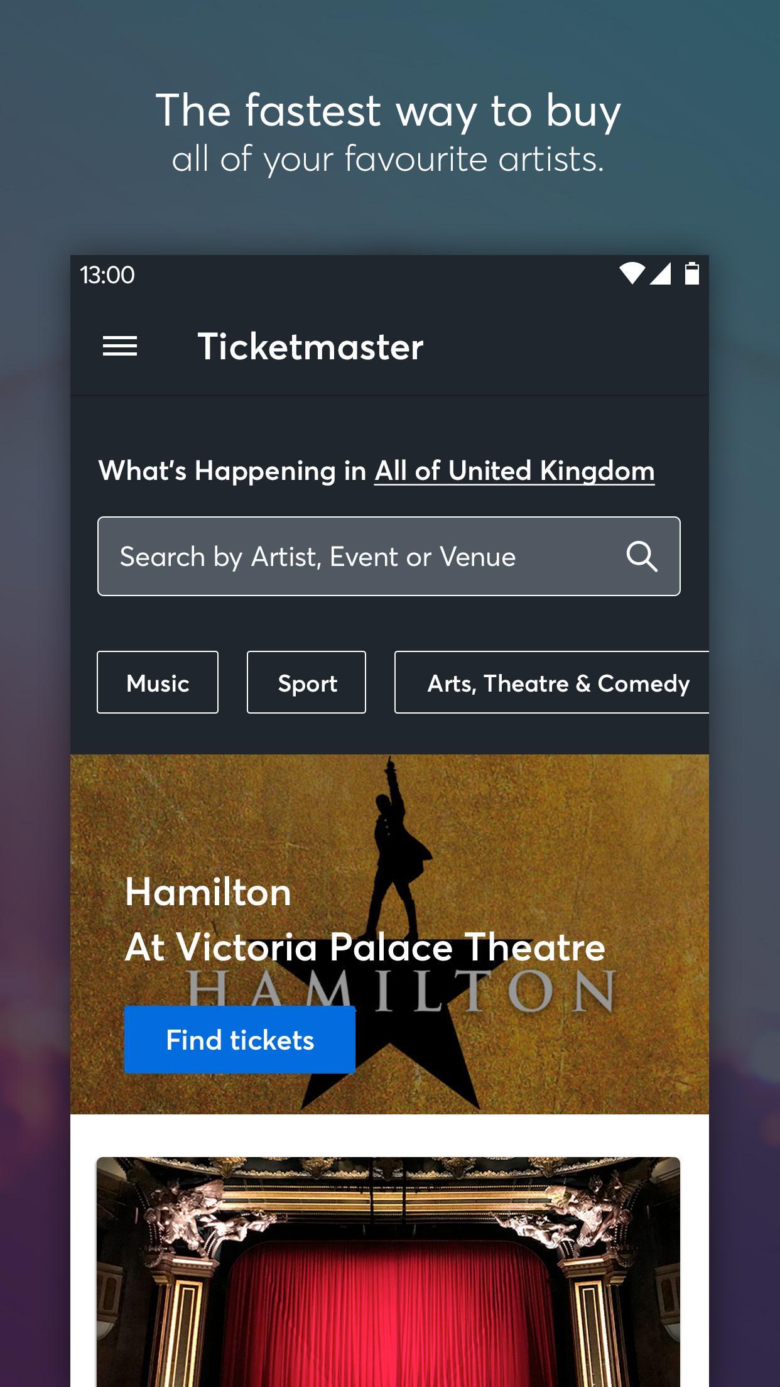Toggle the Music category filter

[x=157, y=682]
